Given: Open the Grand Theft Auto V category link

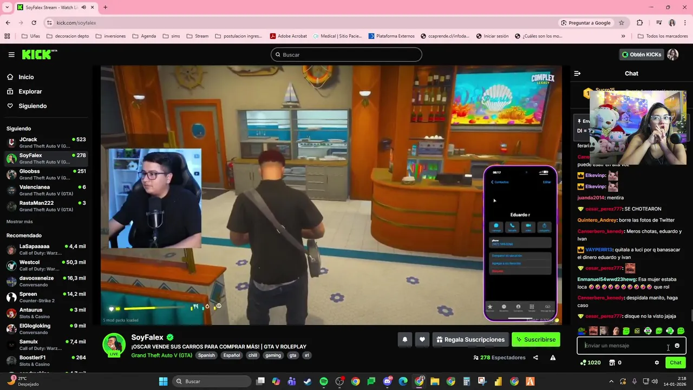Looking at the screenshot, I should [x=161, y=355].
